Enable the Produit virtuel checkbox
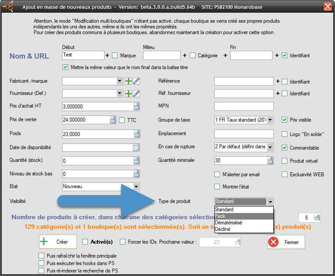The width and height of the screenshot is (335, 276). pyautogui.click(x=284, y=161)
